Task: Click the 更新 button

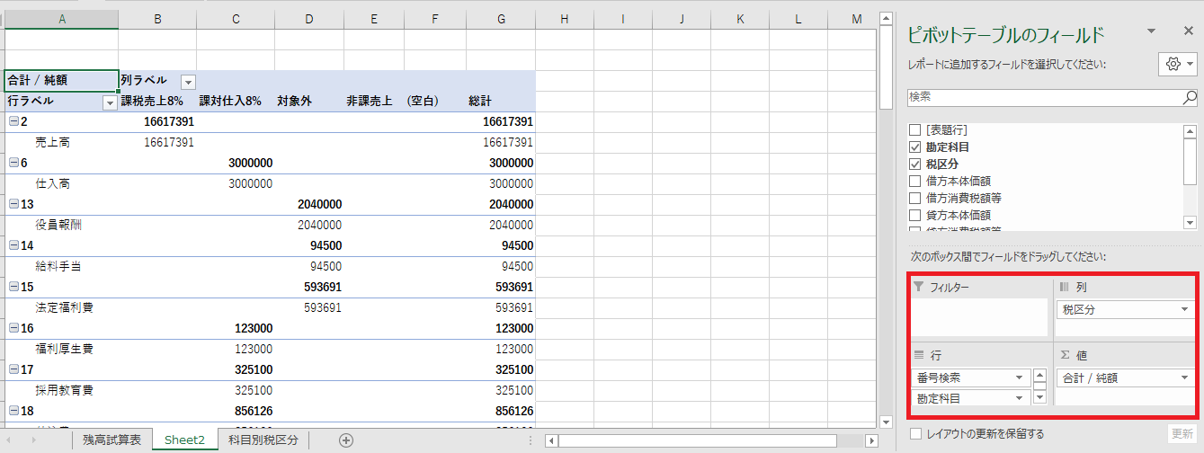Action: (1182, 433)
